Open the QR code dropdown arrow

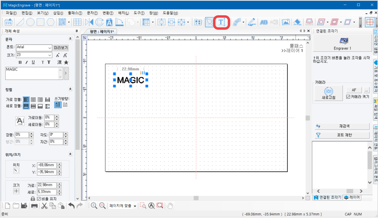coord(69,22)
